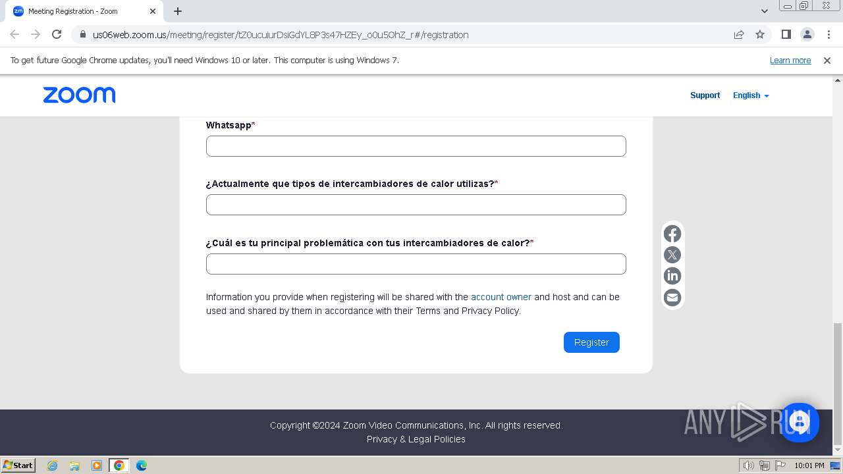This screenshot has height=474, width=843.
Task: Go back to the previous page
Action: point(14,34)
